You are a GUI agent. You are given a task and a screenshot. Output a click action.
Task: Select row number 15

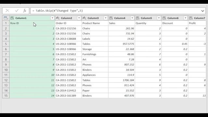point(6,96)
